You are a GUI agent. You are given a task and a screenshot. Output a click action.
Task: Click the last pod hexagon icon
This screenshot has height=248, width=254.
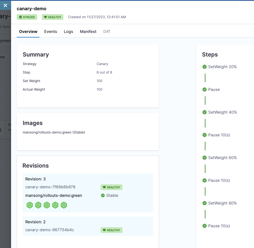[64, 205]
